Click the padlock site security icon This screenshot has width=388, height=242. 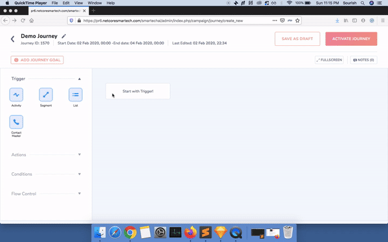79,21
